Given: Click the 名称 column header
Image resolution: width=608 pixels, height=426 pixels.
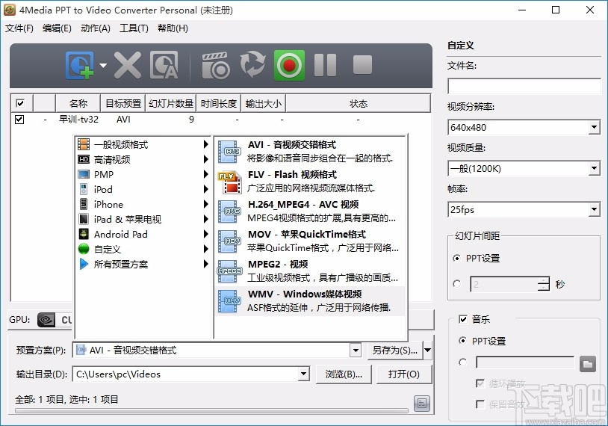Looking at the screenshot, I should 78,104.
